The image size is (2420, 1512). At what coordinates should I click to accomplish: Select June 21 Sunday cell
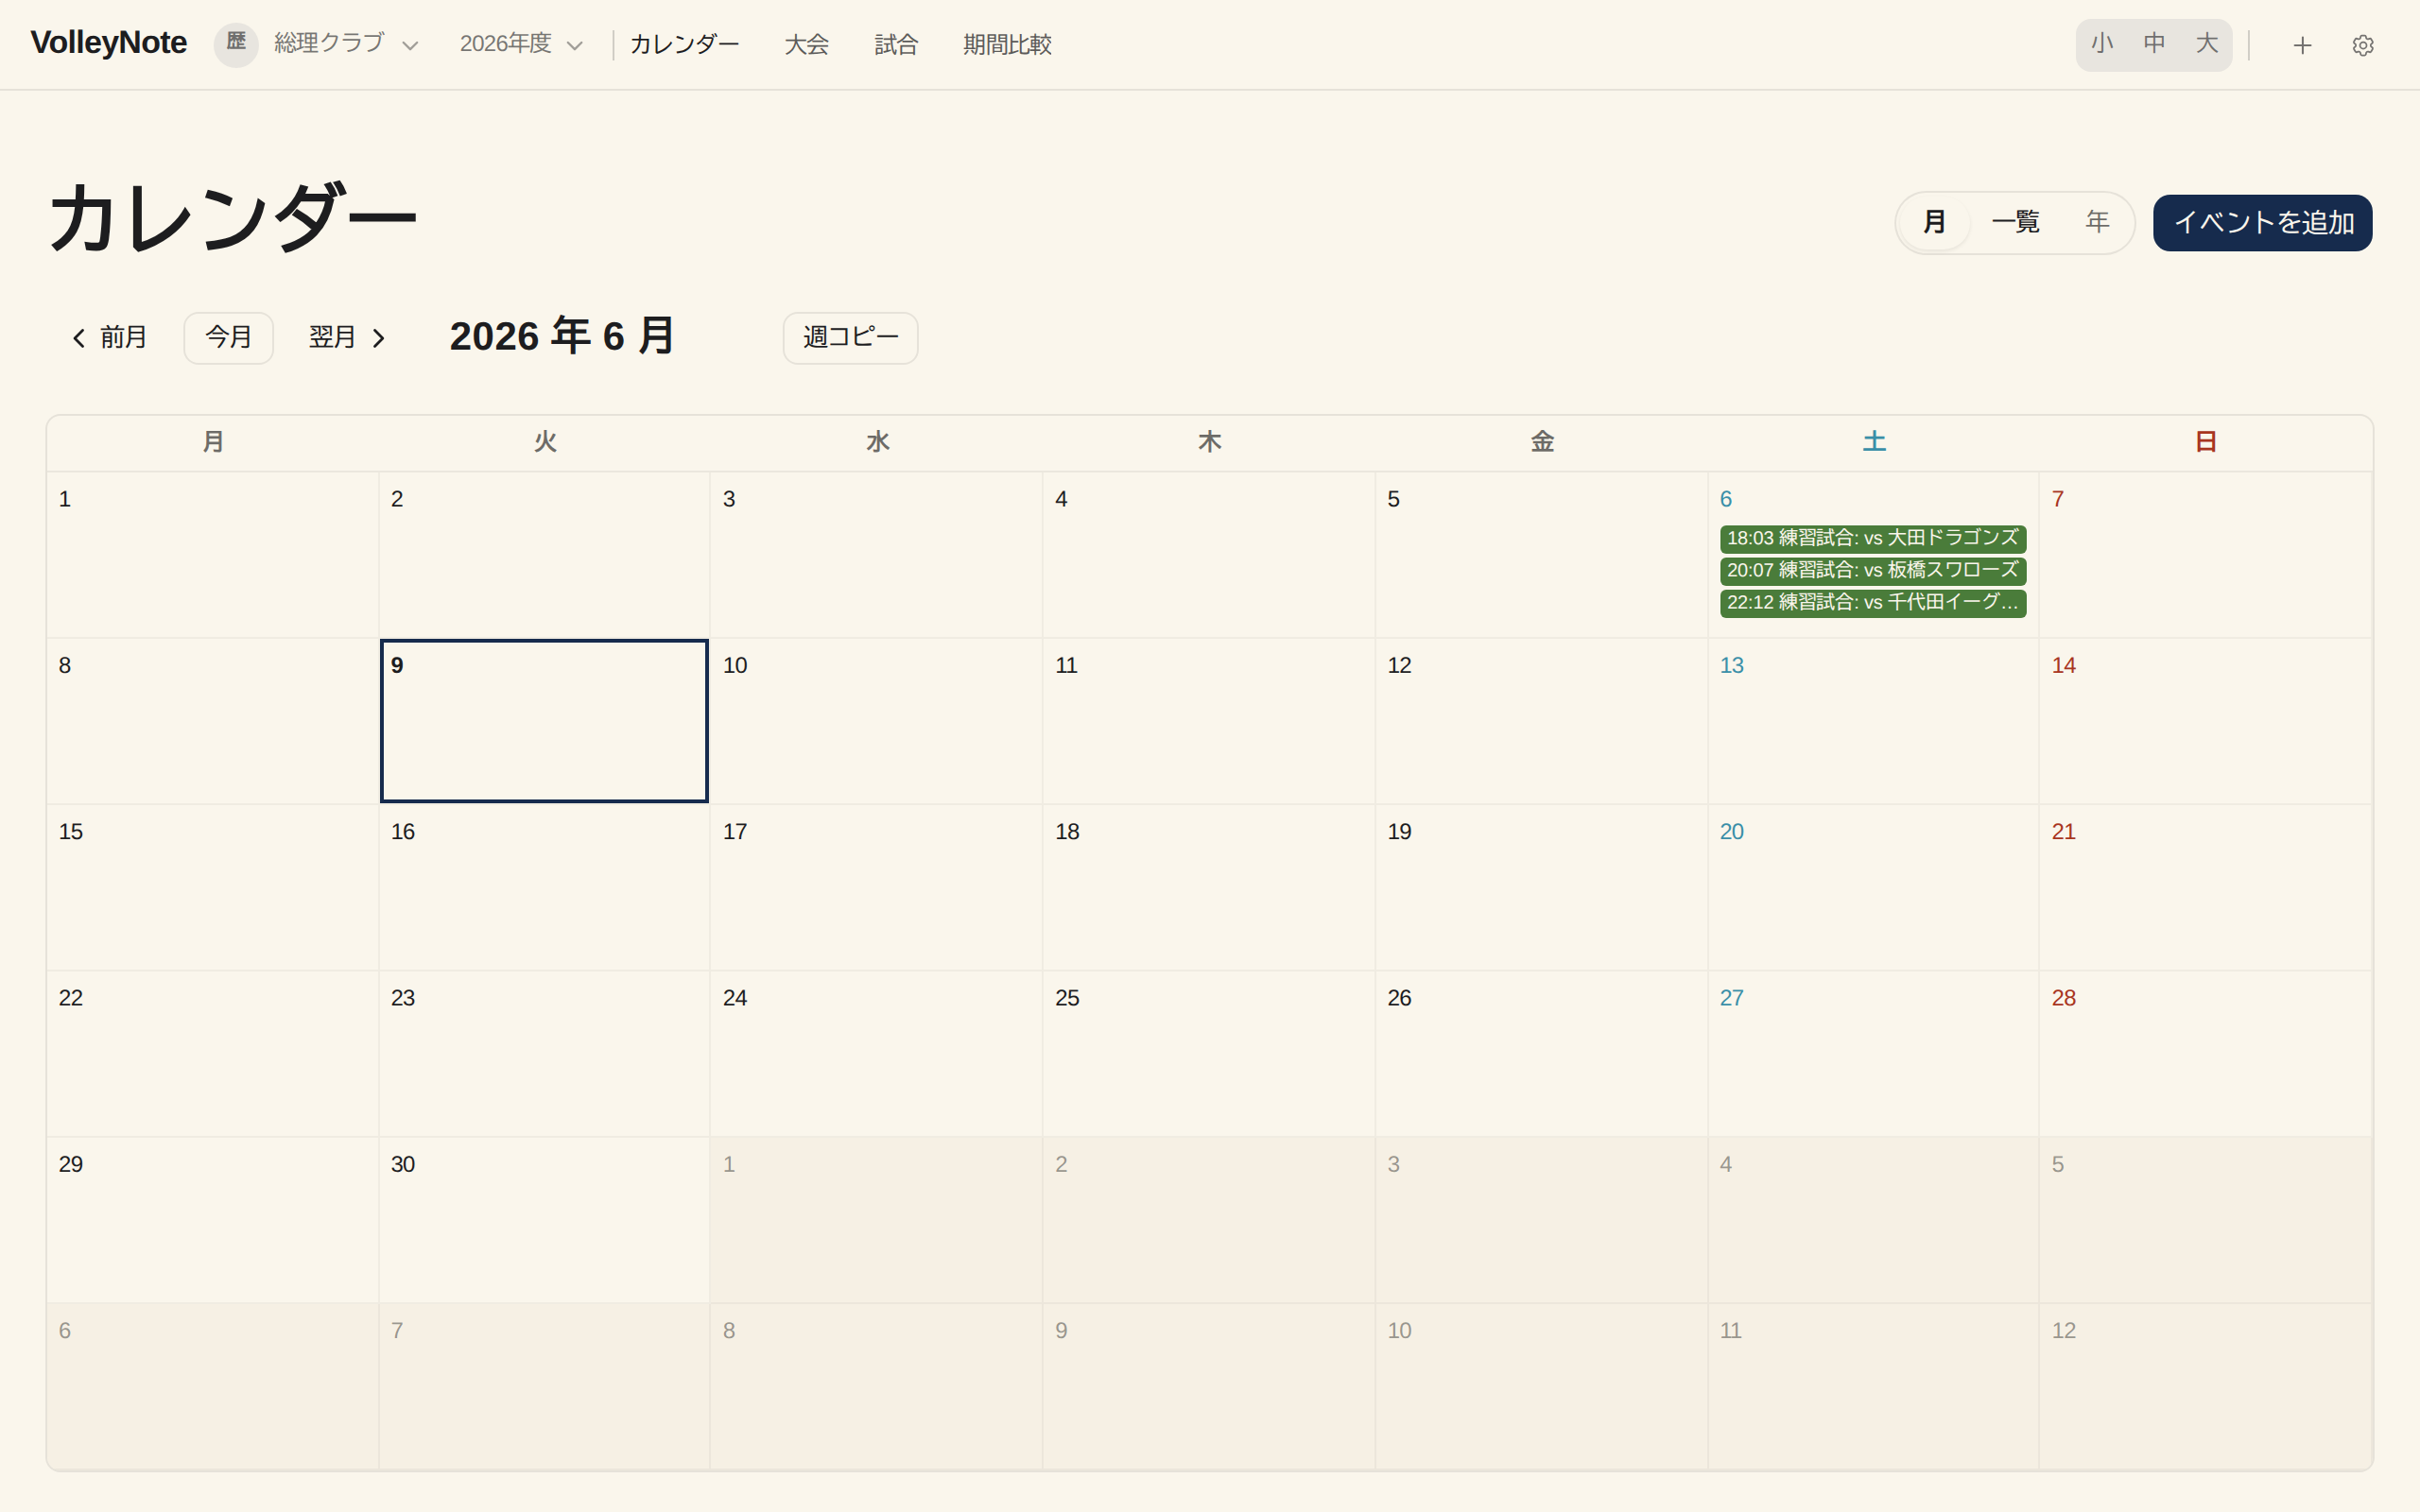2205,887
